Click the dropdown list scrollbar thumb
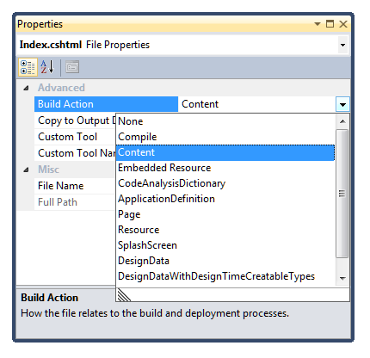Image resolution: width=370 pixels, height=358 pixels. (x=342, y=194)
